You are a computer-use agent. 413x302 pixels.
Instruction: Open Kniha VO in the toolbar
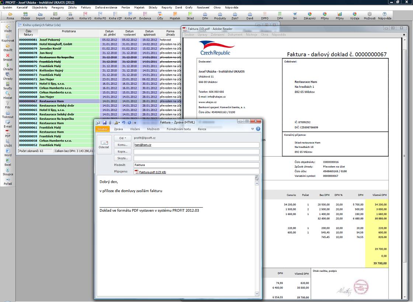[x=85, y=16]
